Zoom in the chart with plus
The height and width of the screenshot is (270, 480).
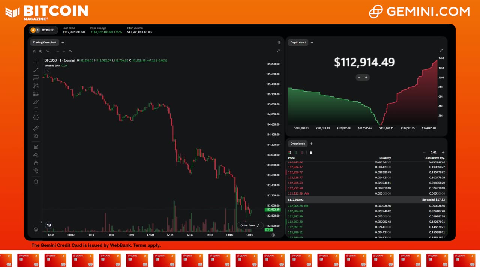64,51
